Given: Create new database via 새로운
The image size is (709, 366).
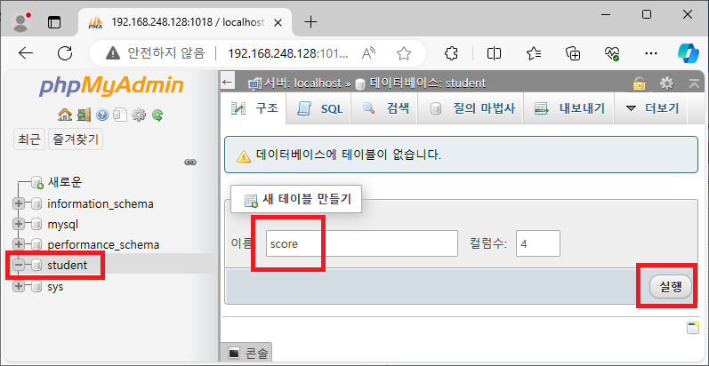Looking at the screenshot, I should [x=65, y=182].
